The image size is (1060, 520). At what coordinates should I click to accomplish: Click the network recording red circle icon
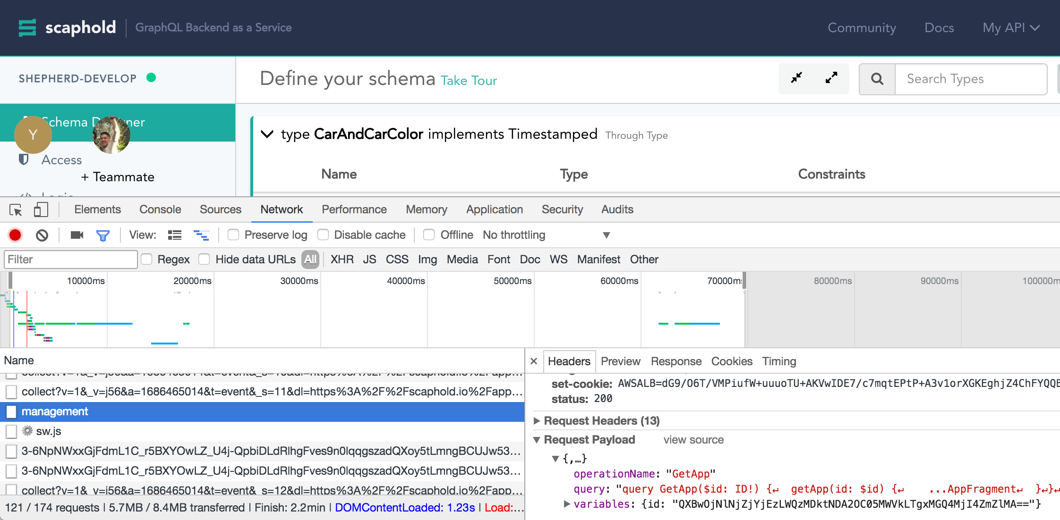[14, 235]
